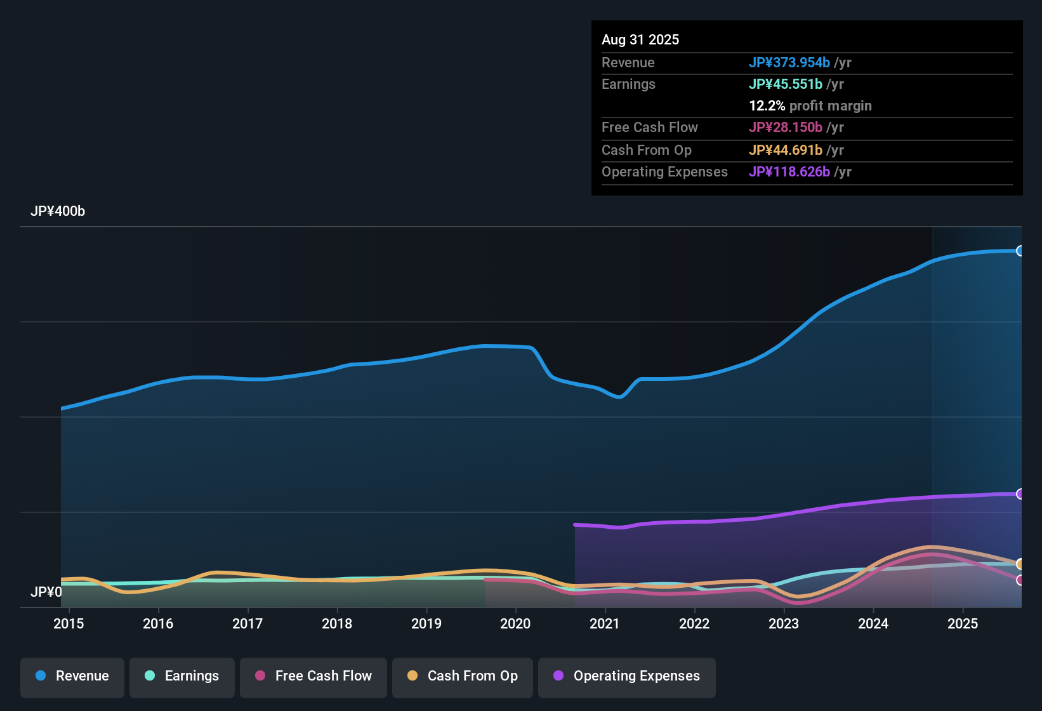The height and width of the screenshot is (711, 1042).
Task: Toggle the Earnings series off
Action: click(x=182, y=676)
